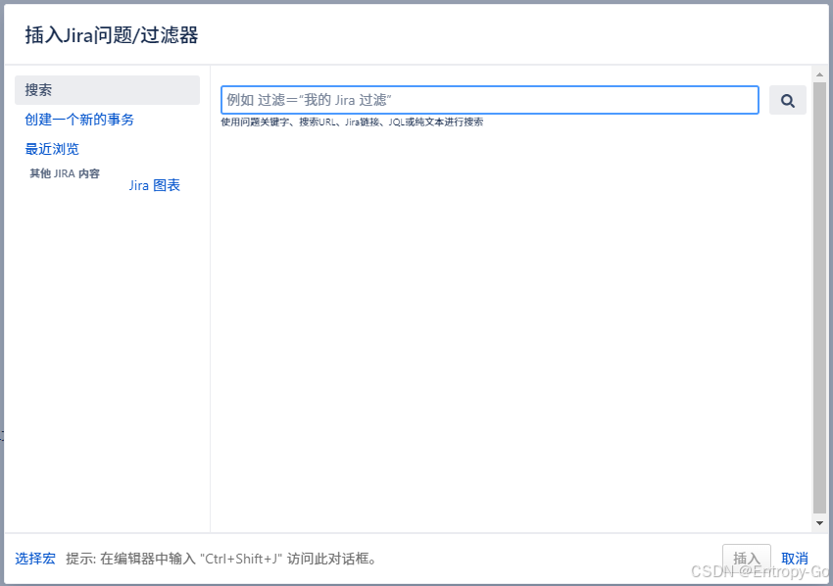Select the 搜索 tab in sidebar

pyautogui.click(x=108, y=90)
